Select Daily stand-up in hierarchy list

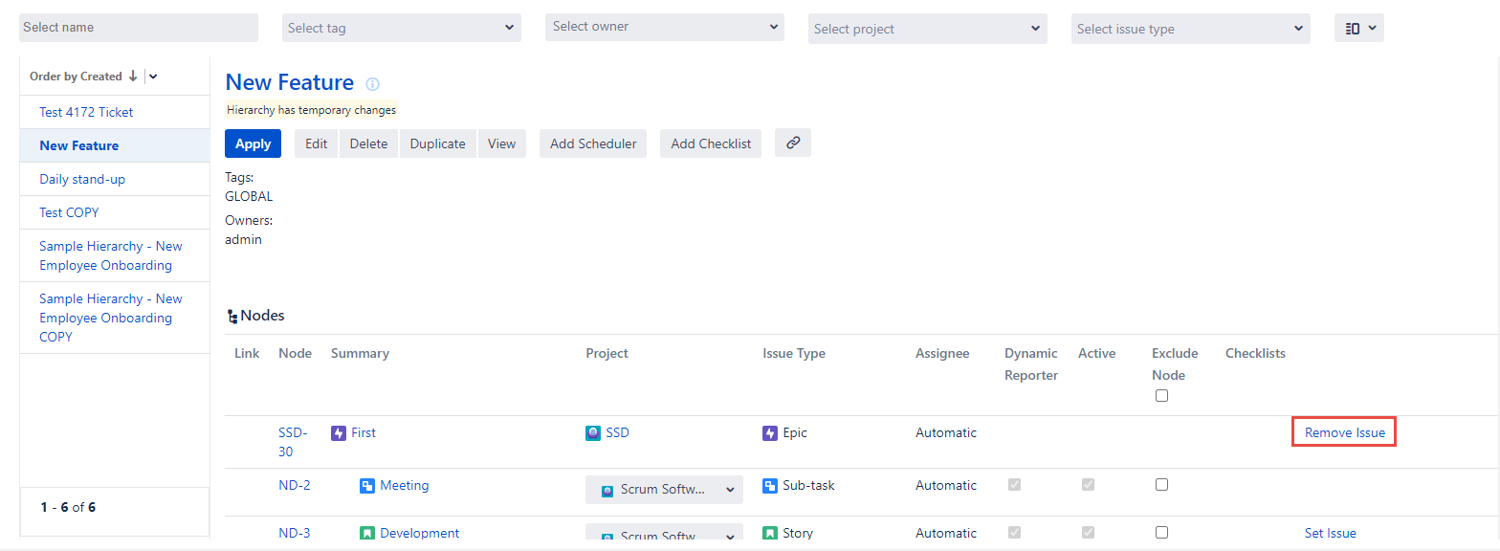pos(82,180)
